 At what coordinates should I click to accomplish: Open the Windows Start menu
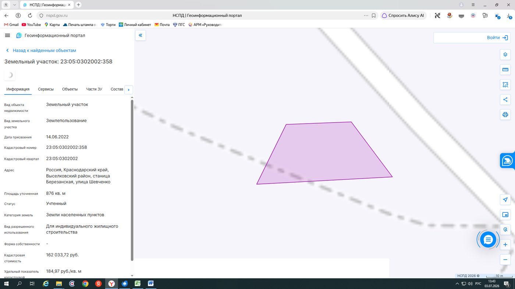(x=6, y=283)
